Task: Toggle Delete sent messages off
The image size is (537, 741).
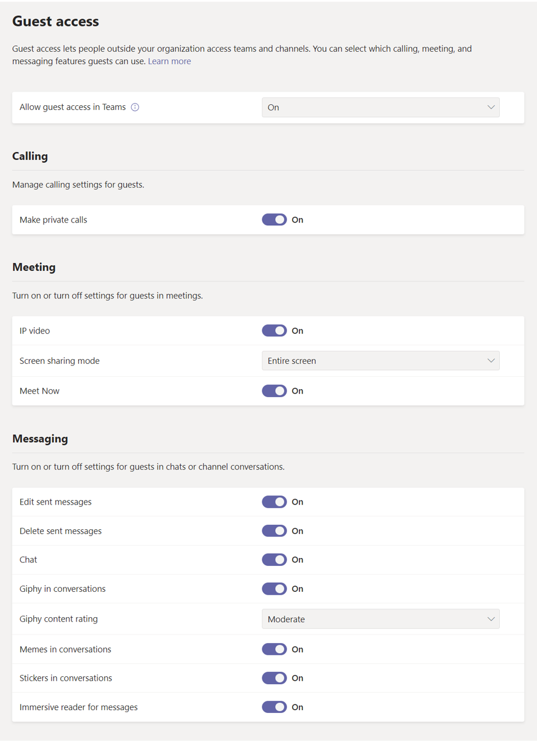Action: coord(274,530)
